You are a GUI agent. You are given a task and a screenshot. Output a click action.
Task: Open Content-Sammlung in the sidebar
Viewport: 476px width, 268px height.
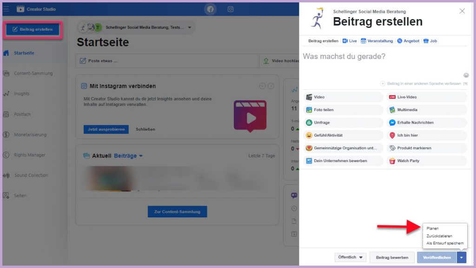(33, 73)
